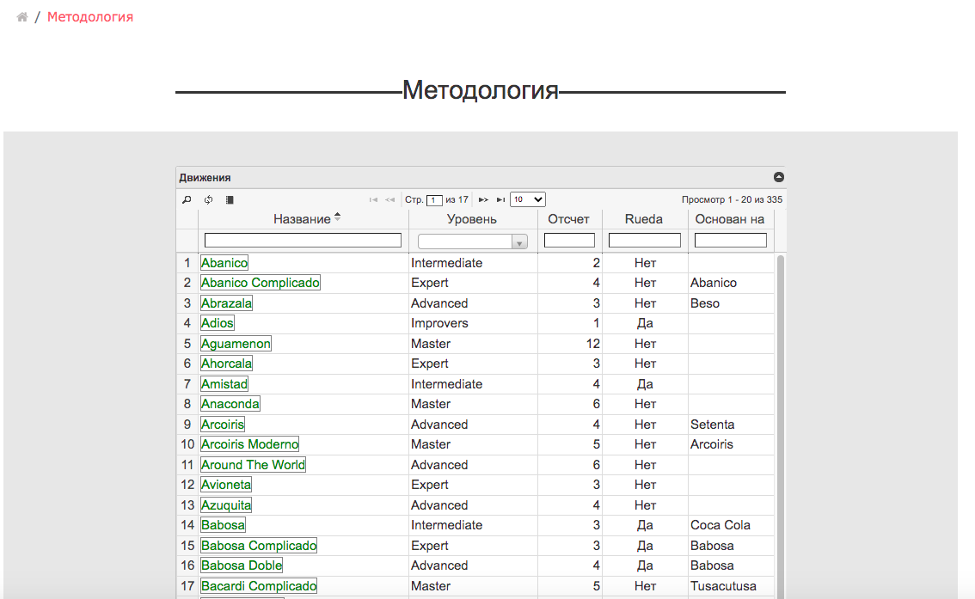This screenshot has height=599, width=975.
Task: Click count value 12 in Aguamenon row
Action: (592, 344)
